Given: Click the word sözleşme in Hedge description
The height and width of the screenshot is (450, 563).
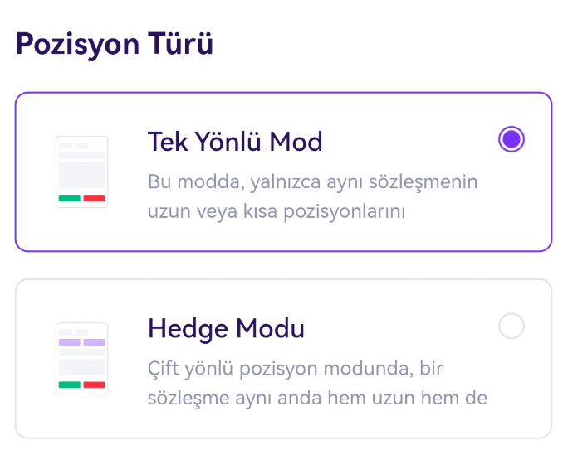Looking at the screenshot, I should 184,398.
